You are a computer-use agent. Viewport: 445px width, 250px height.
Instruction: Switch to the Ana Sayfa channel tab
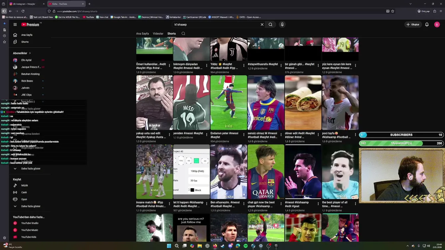(143, 34)
